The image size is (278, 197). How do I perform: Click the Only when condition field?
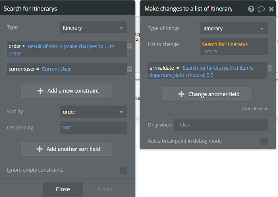(221, 124)
